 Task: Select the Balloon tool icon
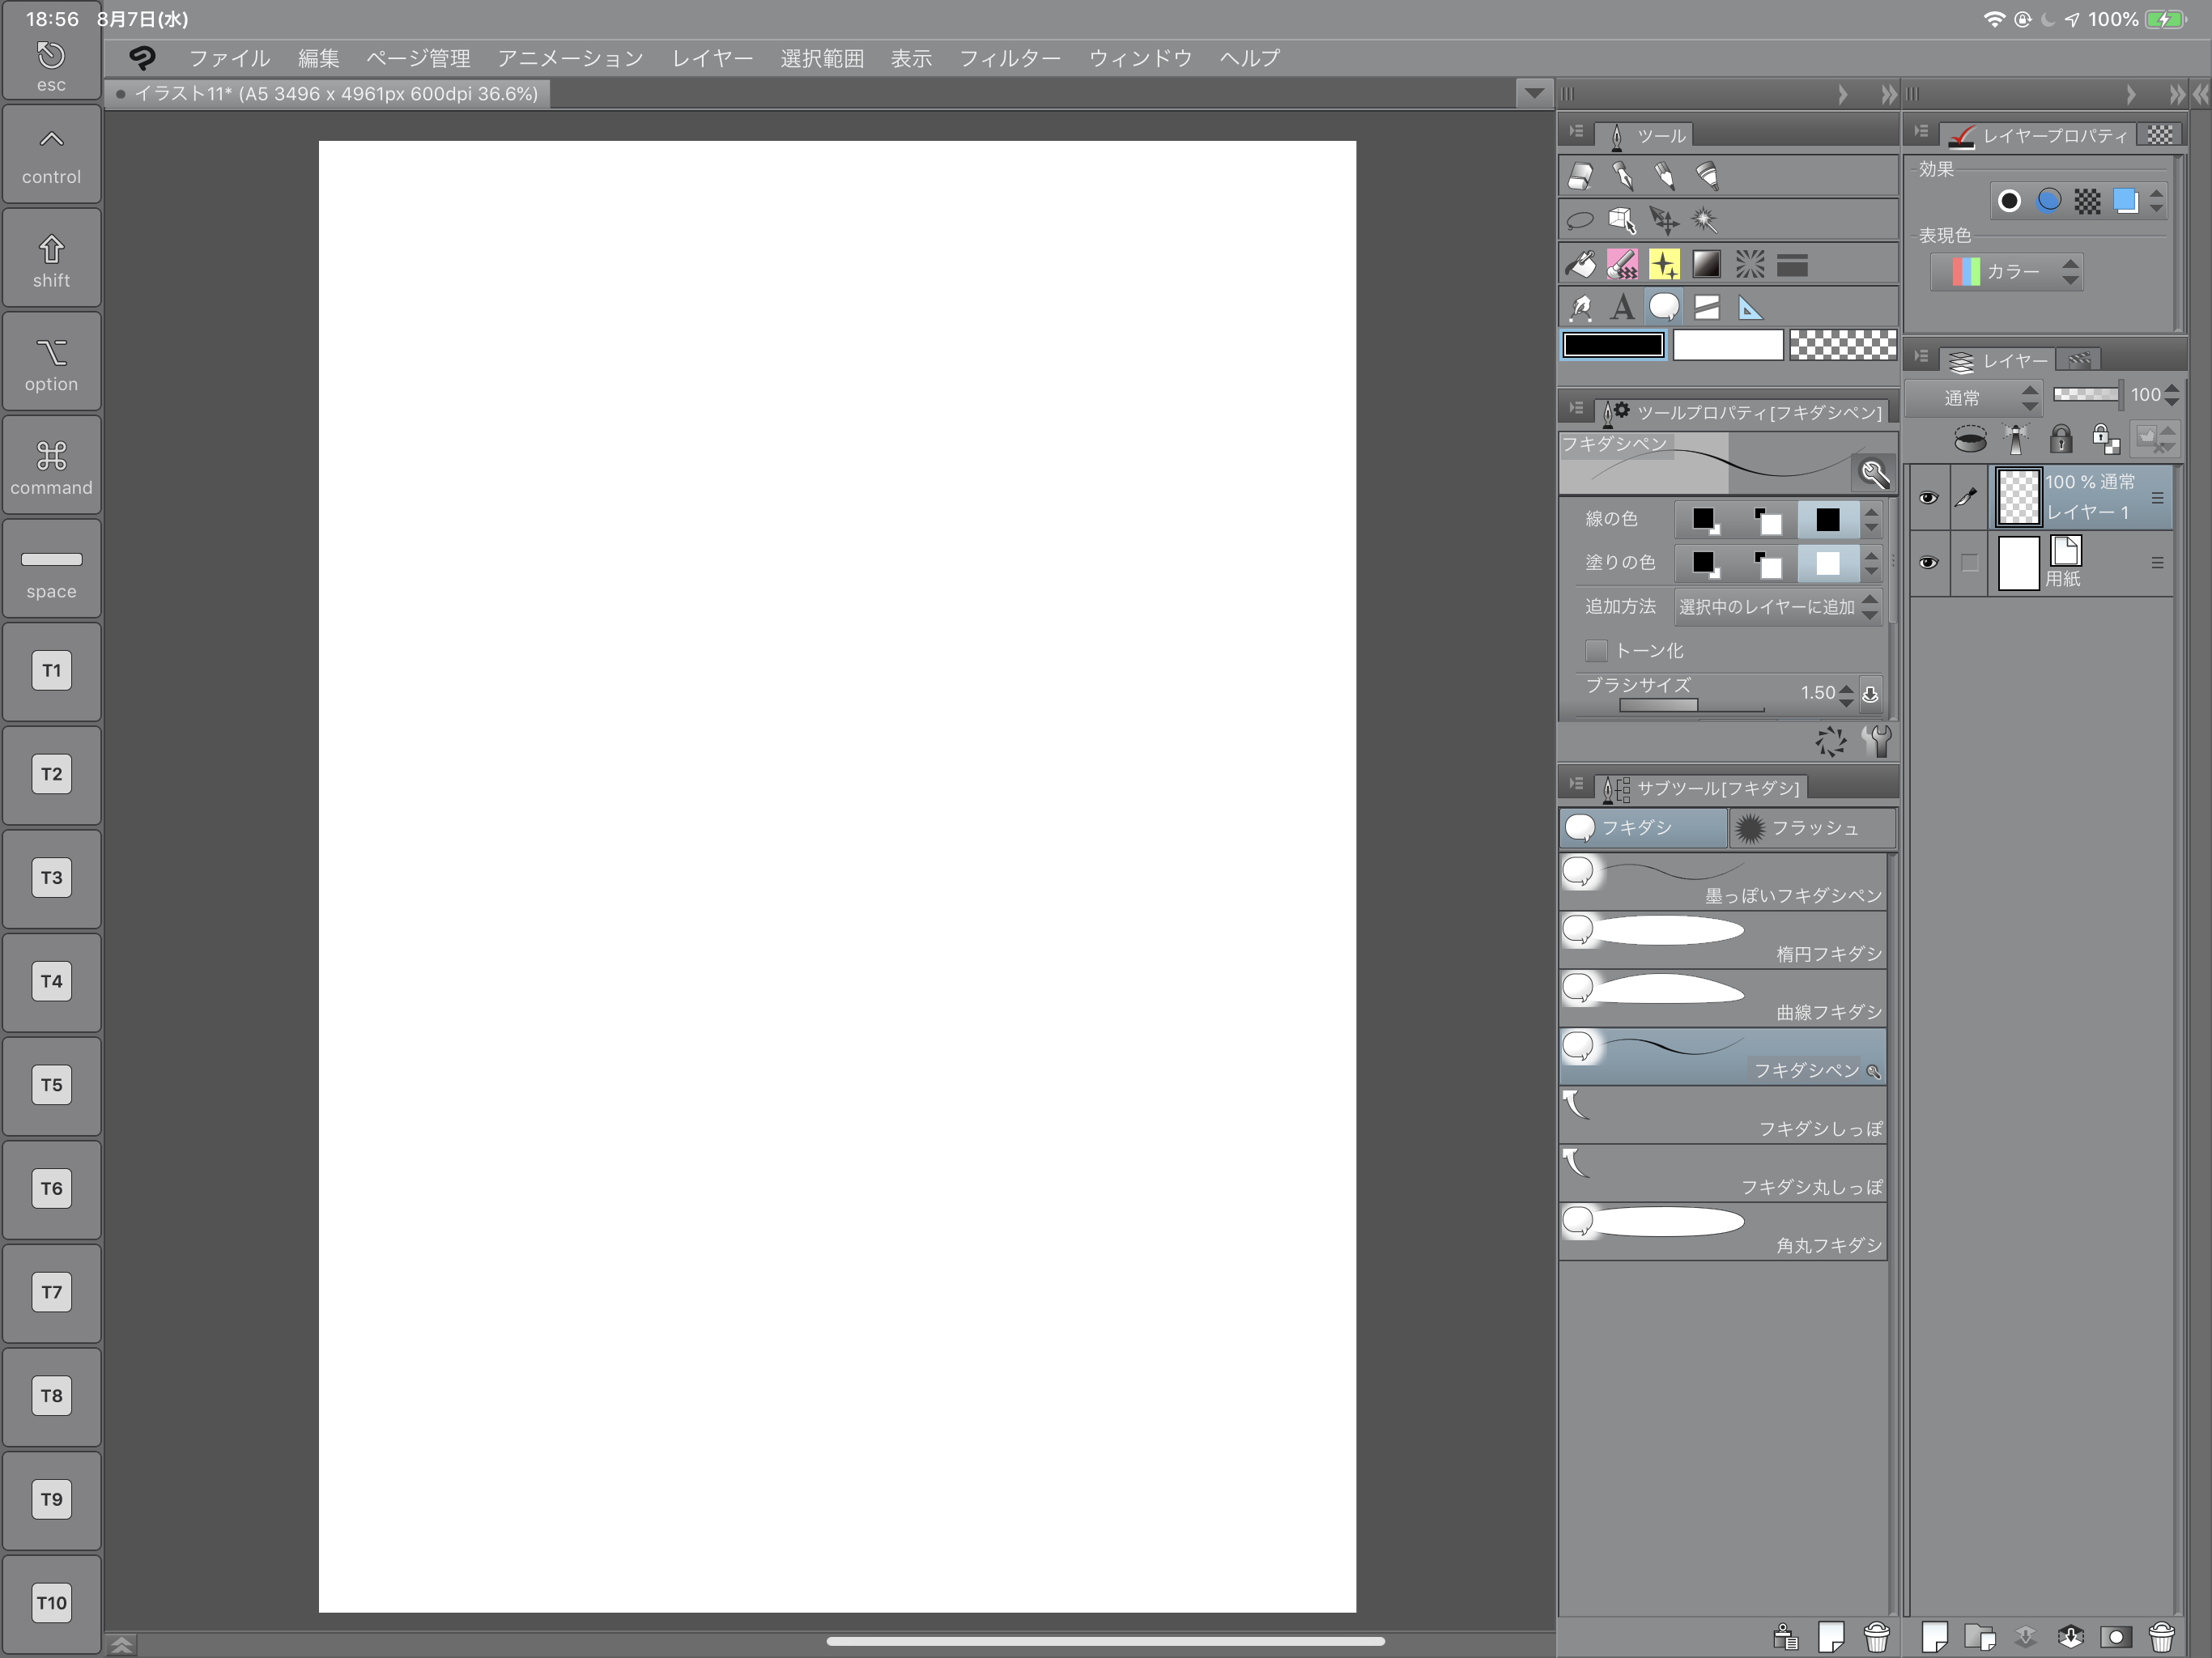1664,308
